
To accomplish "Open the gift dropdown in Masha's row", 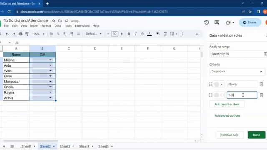I will [x=50, y=60].
